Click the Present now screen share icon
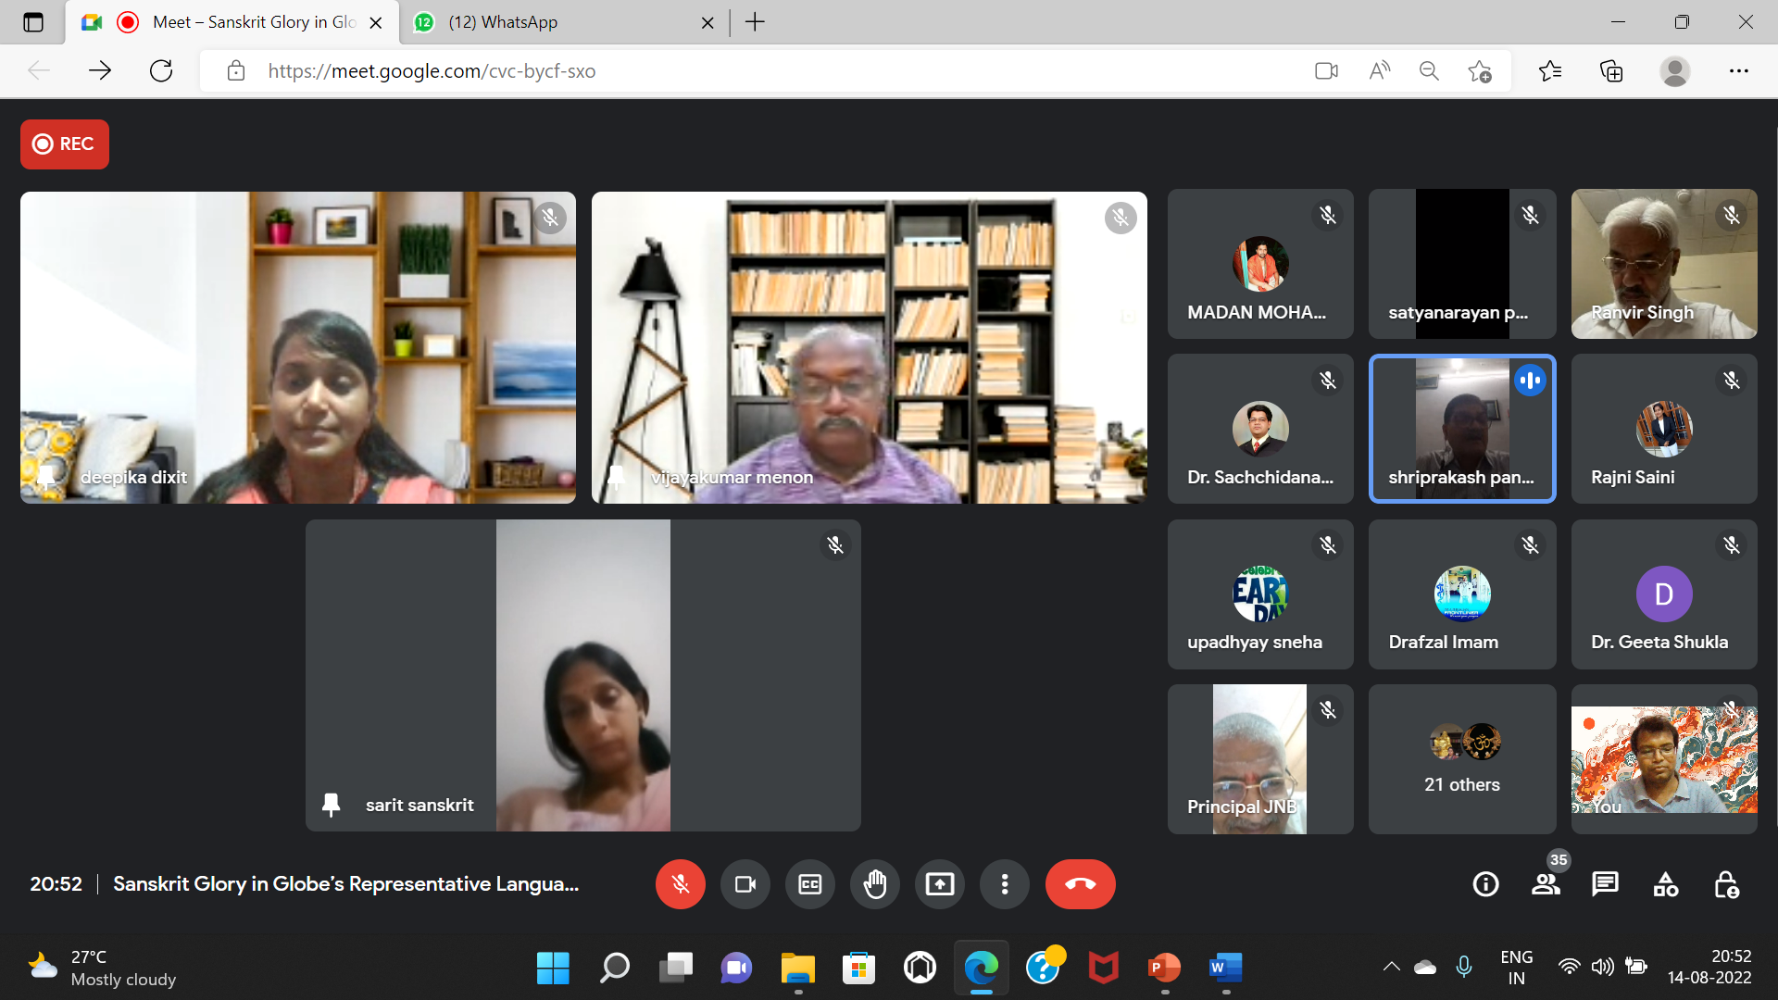This screenshot has width=1778, height=1000. tap(939, 884)
